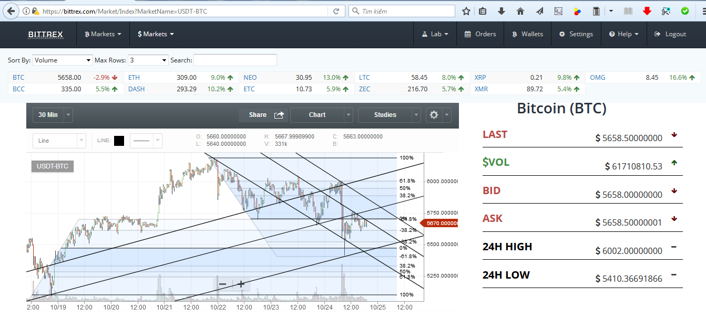Open the Lab menu
The image size is (706, 319).
pyautogui.click(x=435, y=34)
